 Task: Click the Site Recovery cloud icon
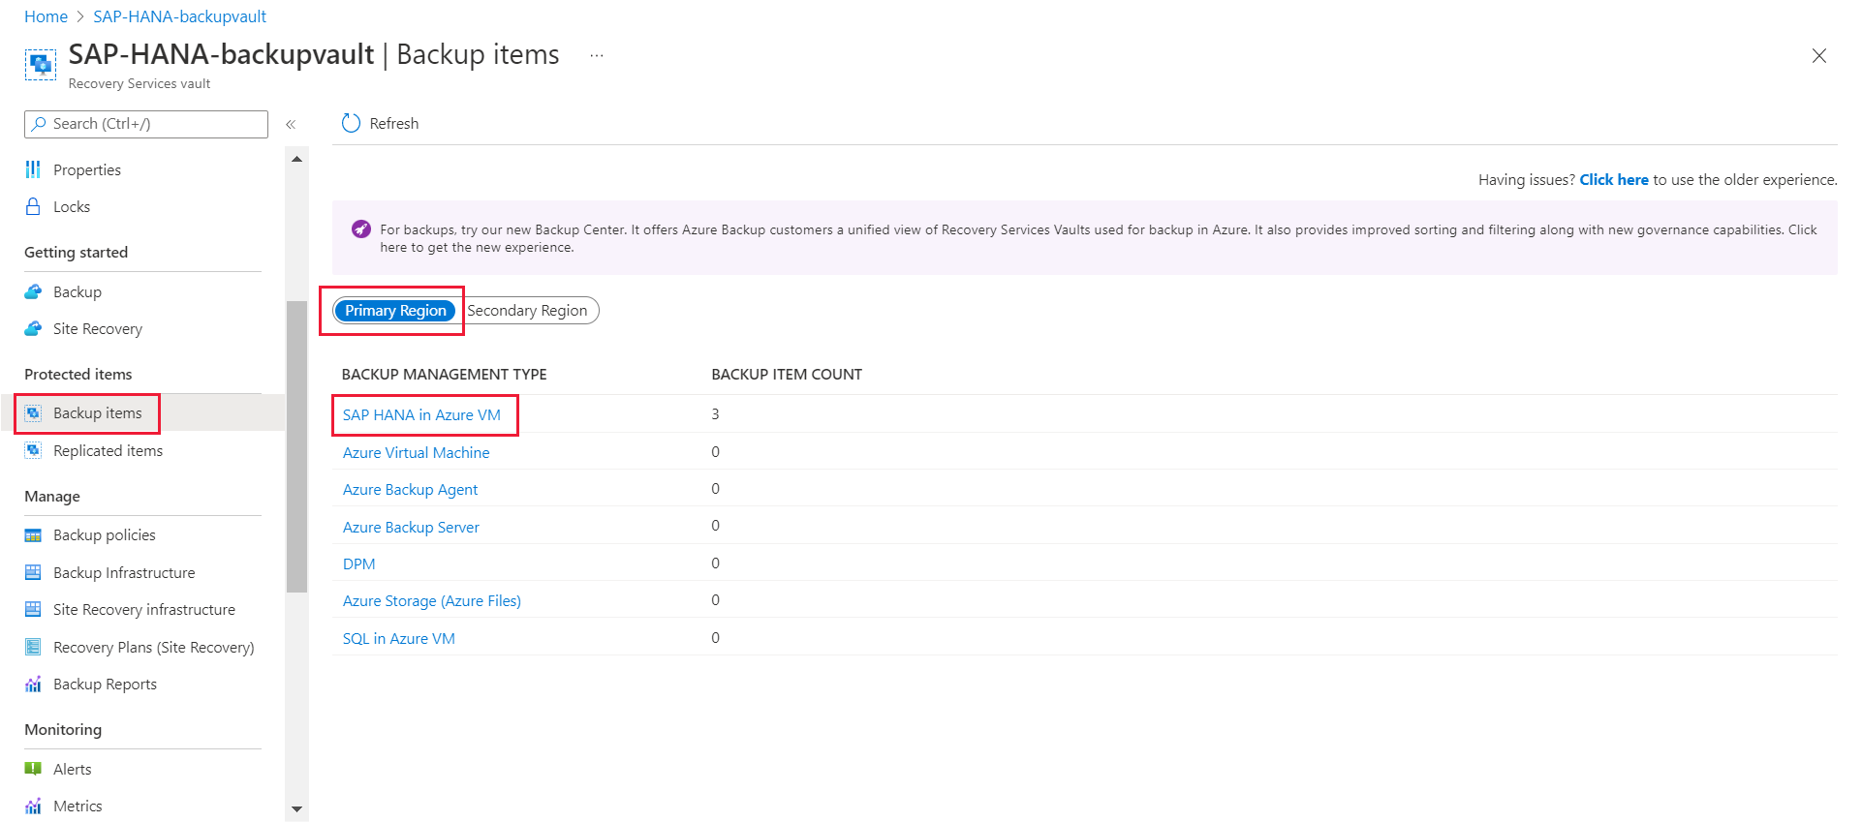33,328
